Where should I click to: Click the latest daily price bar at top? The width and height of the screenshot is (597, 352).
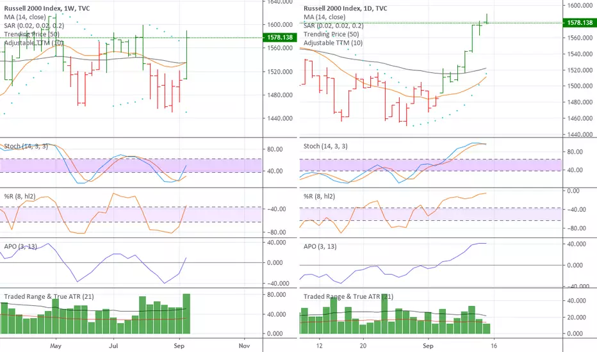[x=487, y=19]
